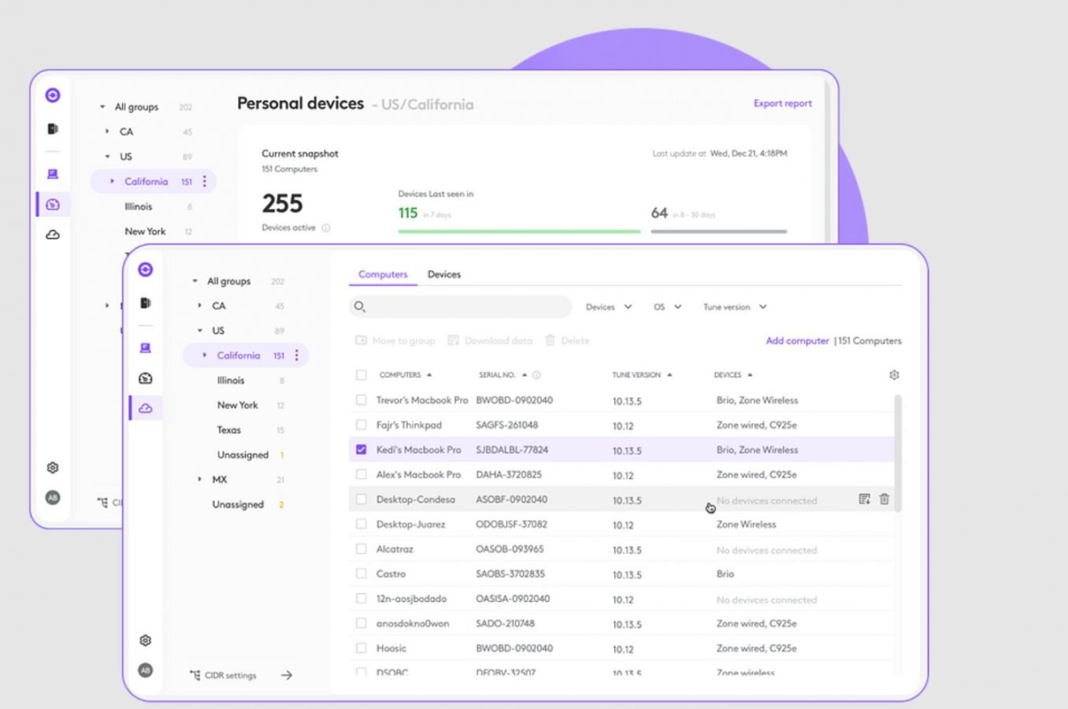Select Unassigned under US in front window

[x=243, y=455]
